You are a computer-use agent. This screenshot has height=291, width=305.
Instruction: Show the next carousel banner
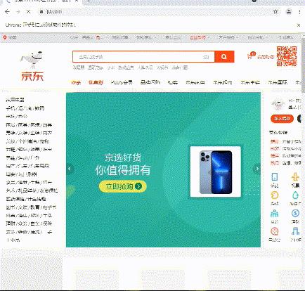click(x=257, y=169)
